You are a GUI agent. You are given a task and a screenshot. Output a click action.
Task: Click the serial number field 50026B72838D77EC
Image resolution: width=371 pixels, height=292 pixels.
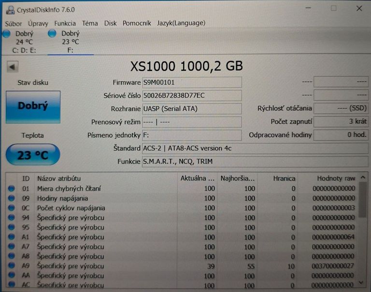[192, 96]
